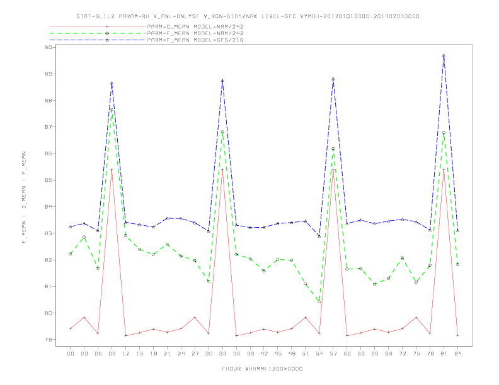
Task: Click blue GFS triangle marker at hour 81 peak
Action: (x=444, y=55)
